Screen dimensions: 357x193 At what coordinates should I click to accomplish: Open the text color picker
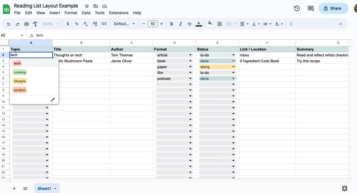[199, 24]
